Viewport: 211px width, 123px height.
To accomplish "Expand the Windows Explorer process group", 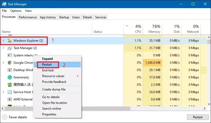I will (x=3, y=41).
